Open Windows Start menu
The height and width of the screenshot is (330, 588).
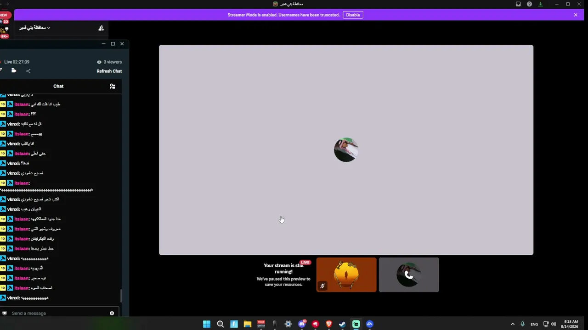click(x=207, y=324)
